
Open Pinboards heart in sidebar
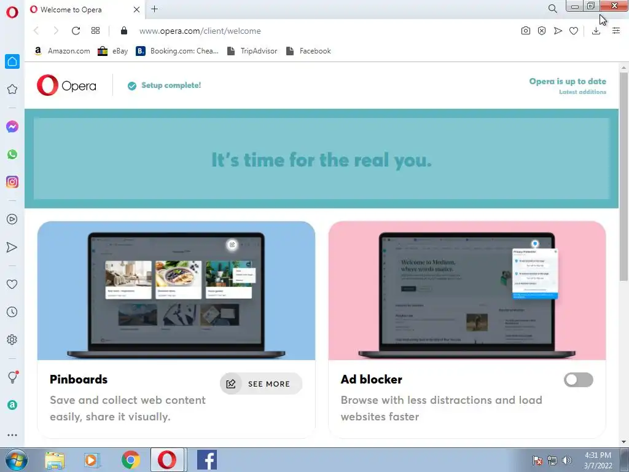tap(12, 284)
